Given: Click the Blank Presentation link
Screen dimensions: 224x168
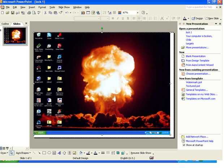Looking at the screenshot, I should coord(196,56).
